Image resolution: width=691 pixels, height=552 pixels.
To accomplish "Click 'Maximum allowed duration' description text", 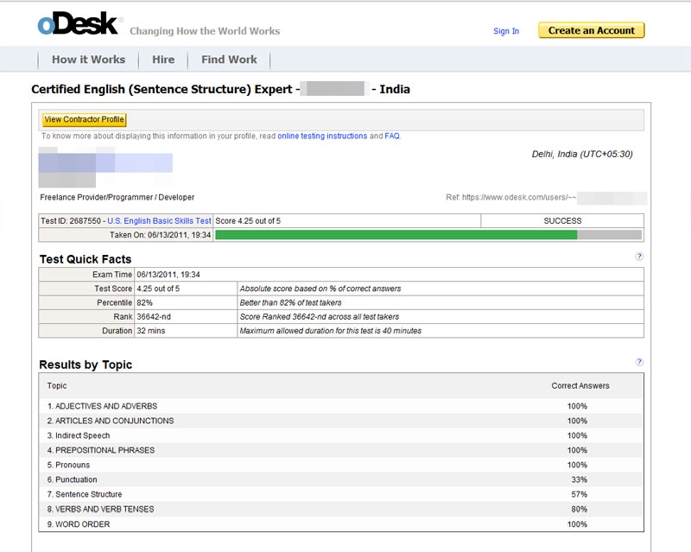I will (x=331, y=331).
